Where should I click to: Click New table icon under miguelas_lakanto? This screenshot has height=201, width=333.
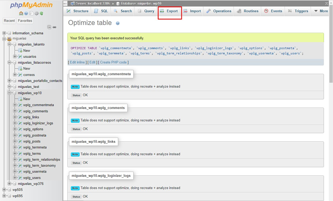[x=20, y=51]
